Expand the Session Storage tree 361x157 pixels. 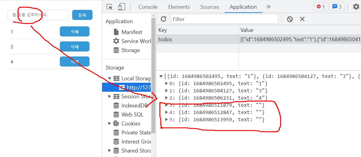click(x=110, y=97)
